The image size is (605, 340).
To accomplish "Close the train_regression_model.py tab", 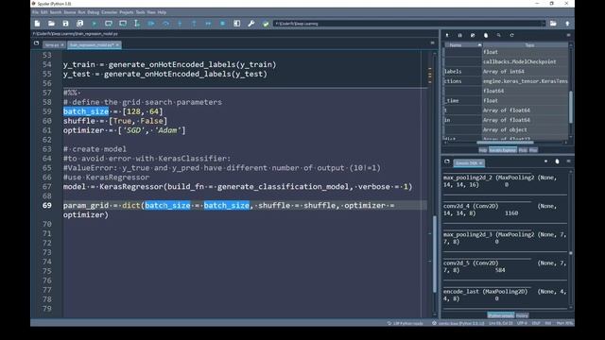I will pyautogui.click(x=117, y=45).
